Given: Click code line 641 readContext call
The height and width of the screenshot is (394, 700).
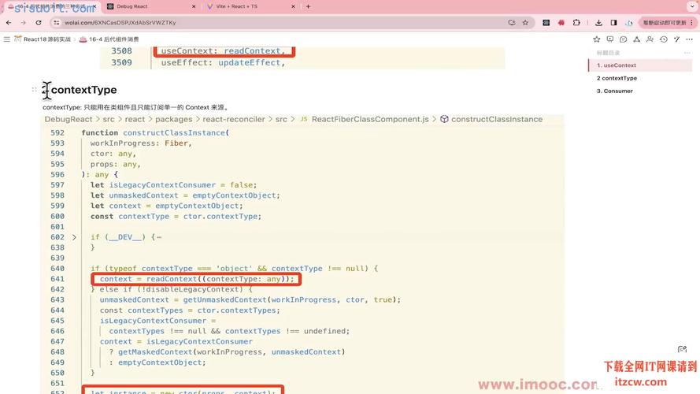Looking at the screenshot, I should [x=196, y=279].
